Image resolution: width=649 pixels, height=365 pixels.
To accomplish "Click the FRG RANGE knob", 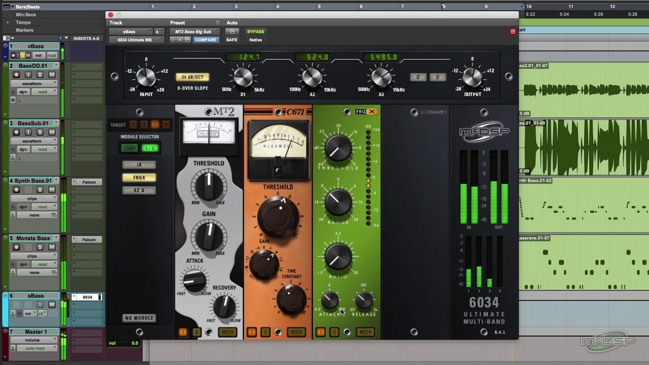I will pyautogui.click(x=338, y=201).
